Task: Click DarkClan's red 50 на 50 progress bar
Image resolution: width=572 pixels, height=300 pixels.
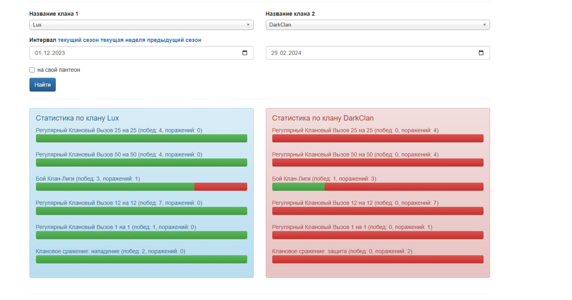Action: pyautogui.click(x=378, y=162)
